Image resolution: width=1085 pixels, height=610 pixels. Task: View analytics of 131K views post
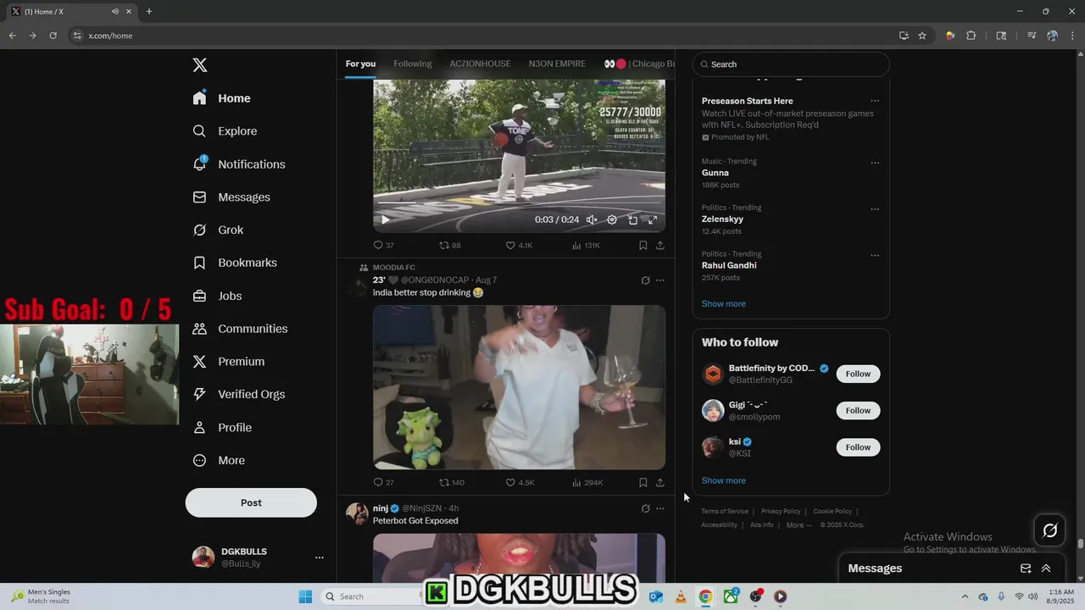(586, 245)
